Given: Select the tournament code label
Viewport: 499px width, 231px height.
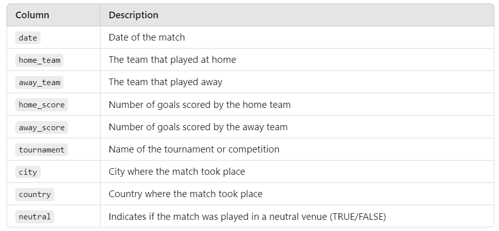Looking at the screenshot, I should 42,149.
